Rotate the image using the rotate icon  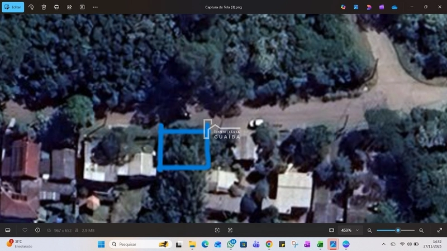31,7
